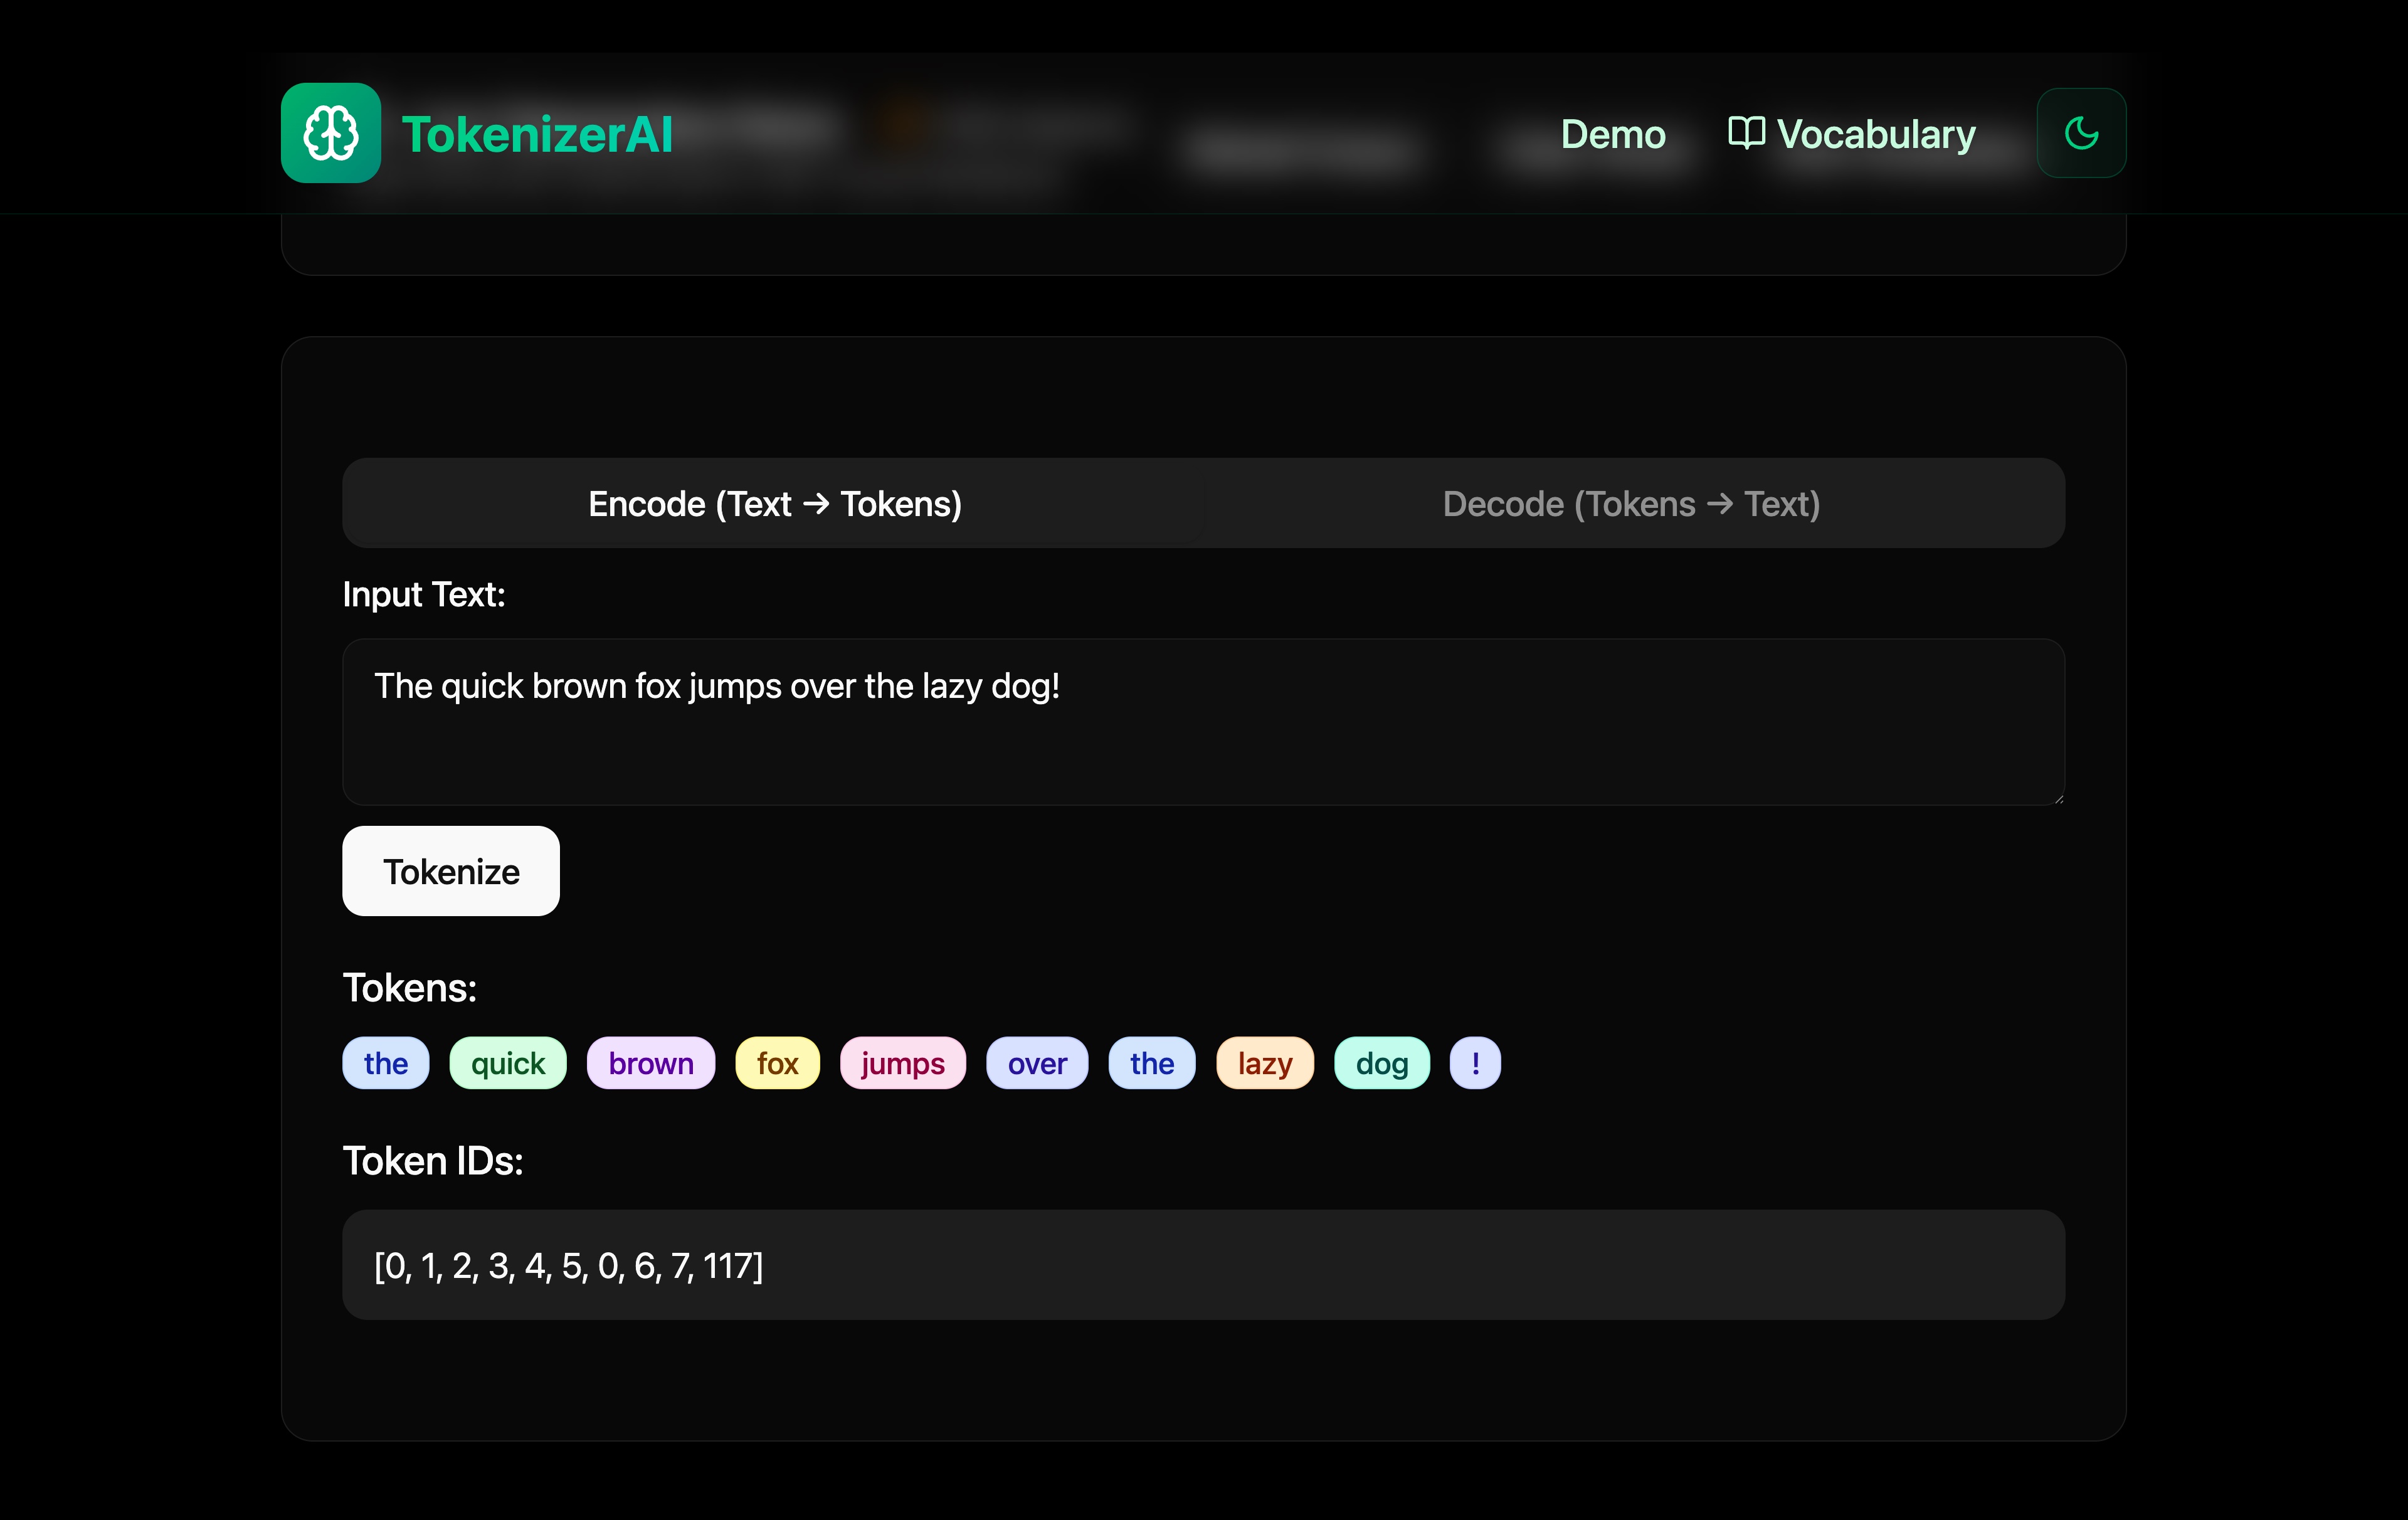Switch to Decode (Tokens → Text) mode
The width and height of the screenshot is (2408, 1520).
[1631, 504]
